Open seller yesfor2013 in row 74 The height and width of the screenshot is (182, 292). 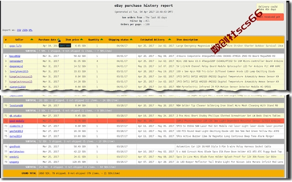16,131
